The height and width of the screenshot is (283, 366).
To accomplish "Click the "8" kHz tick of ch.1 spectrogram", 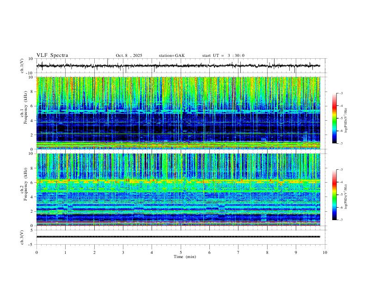I will pos(32,92).
